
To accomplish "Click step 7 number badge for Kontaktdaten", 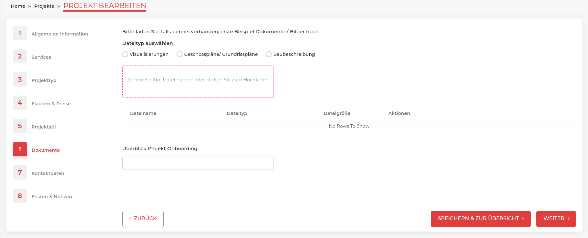I will 20,172.
